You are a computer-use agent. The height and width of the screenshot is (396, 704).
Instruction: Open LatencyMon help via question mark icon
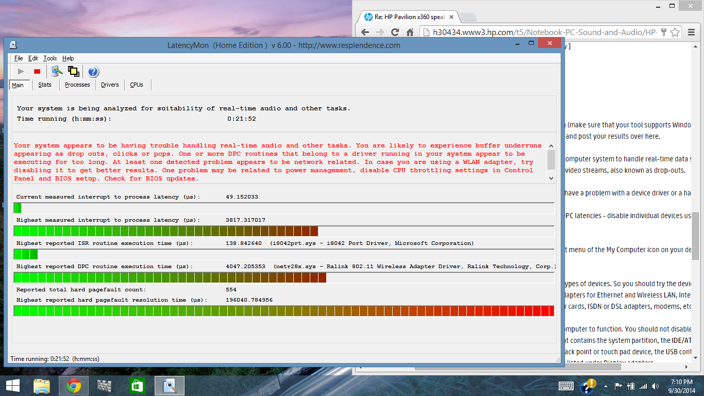[x=92, y=71]
